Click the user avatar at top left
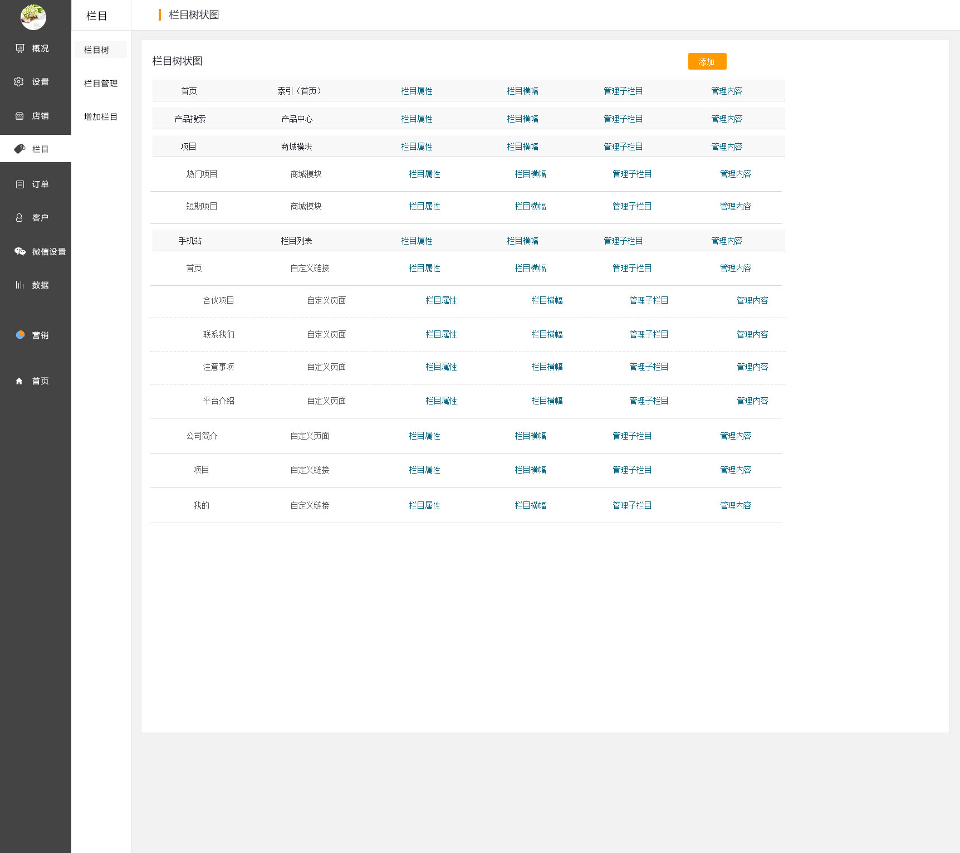 [x=33, y=17]
